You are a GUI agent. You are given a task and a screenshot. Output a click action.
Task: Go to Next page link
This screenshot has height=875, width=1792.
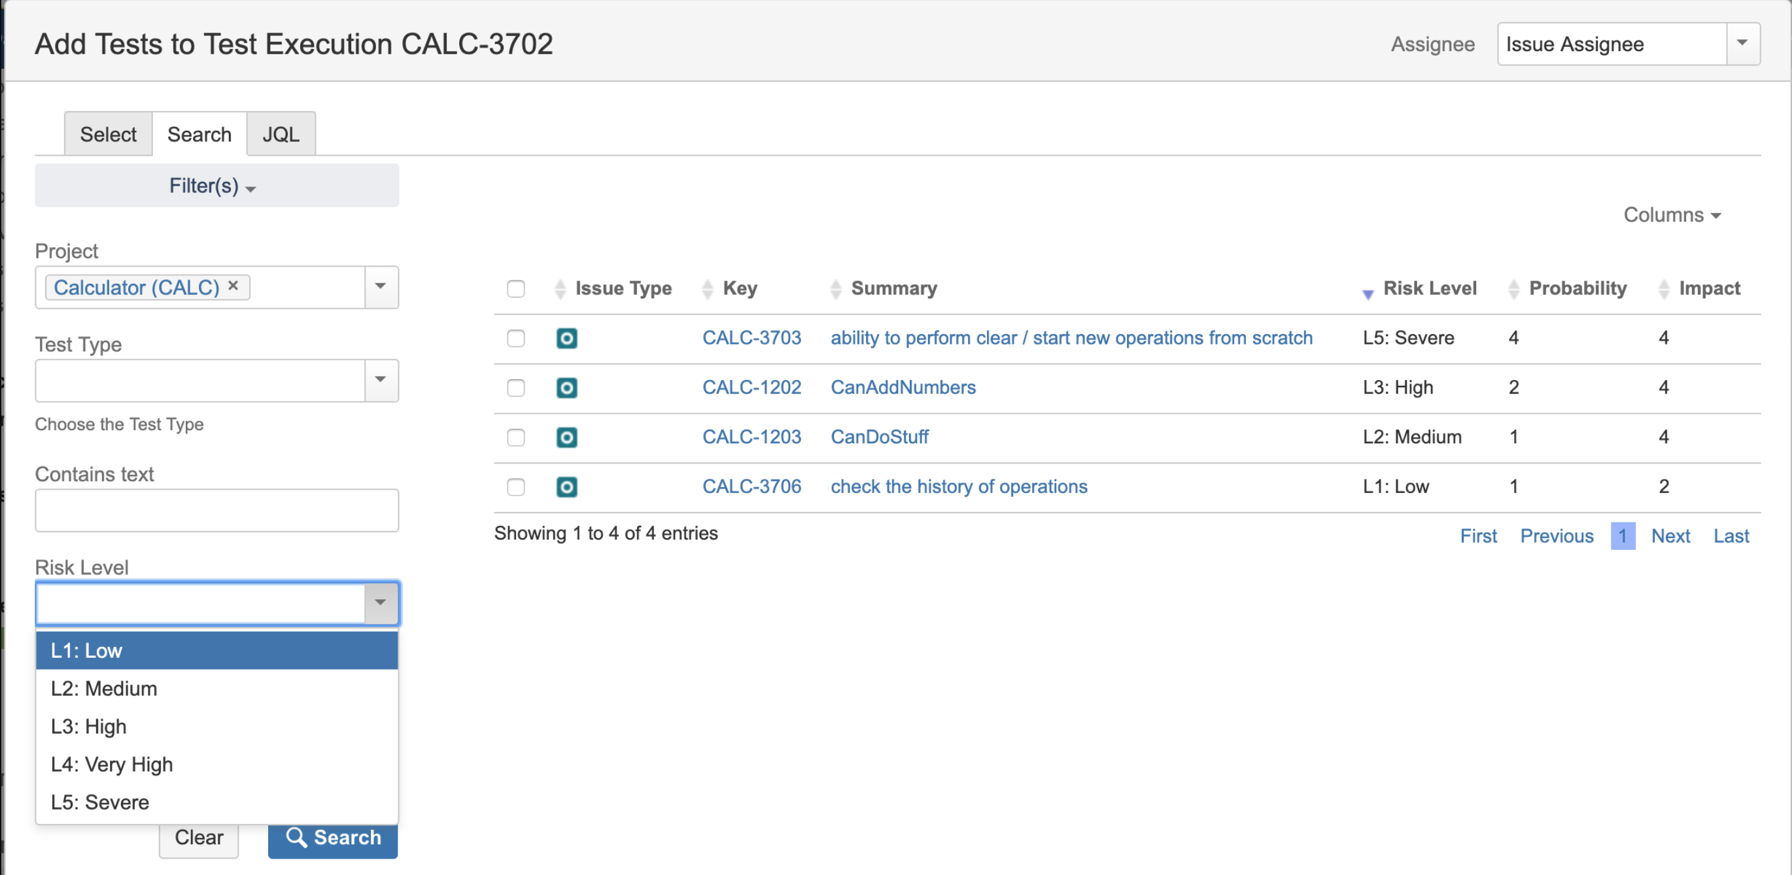click(x=1670, y=536)
